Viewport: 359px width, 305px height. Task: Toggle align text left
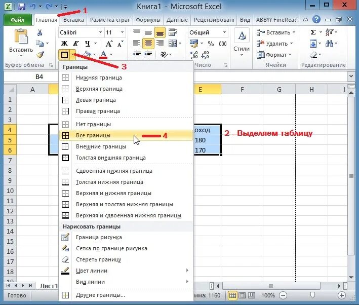coord(137,43)
